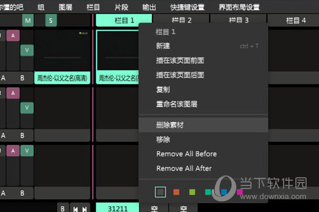Skip to next with forward icon
This screenshot has width=319, height=212.
[x=84, y=209]
